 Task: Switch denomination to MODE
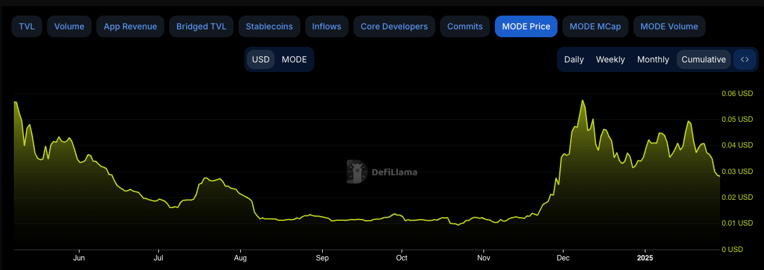click(294, 59)
